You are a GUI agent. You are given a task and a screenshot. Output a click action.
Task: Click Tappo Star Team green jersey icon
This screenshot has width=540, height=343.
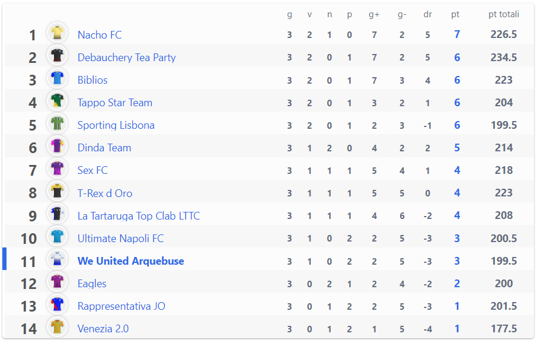coord(57,101)
